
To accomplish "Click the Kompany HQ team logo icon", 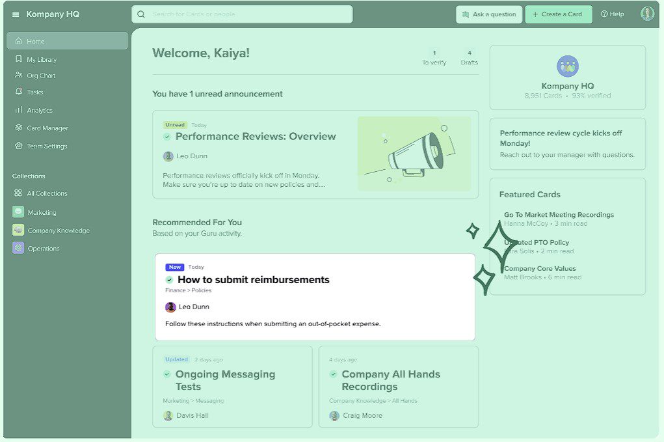I will coord(568,66).
